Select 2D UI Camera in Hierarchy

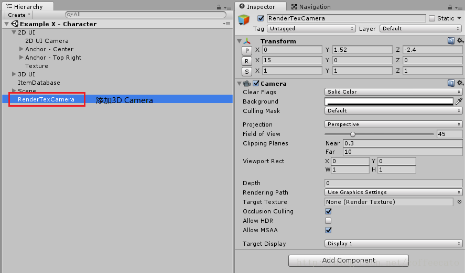pyautogui.click(x=47, y=40)
